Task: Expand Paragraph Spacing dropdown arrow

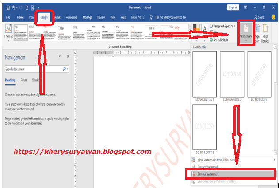Action: coord(235,26)
